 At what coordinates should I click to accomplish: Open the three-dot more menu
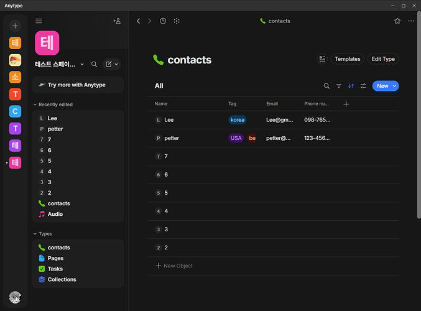click(411, 21)
